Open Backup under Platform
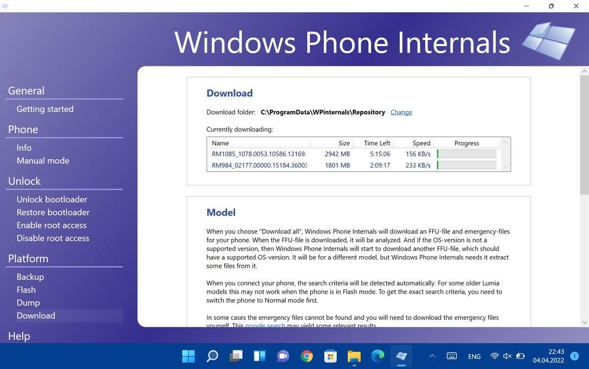Screen dimensions: 589x369 coord(30,277)
